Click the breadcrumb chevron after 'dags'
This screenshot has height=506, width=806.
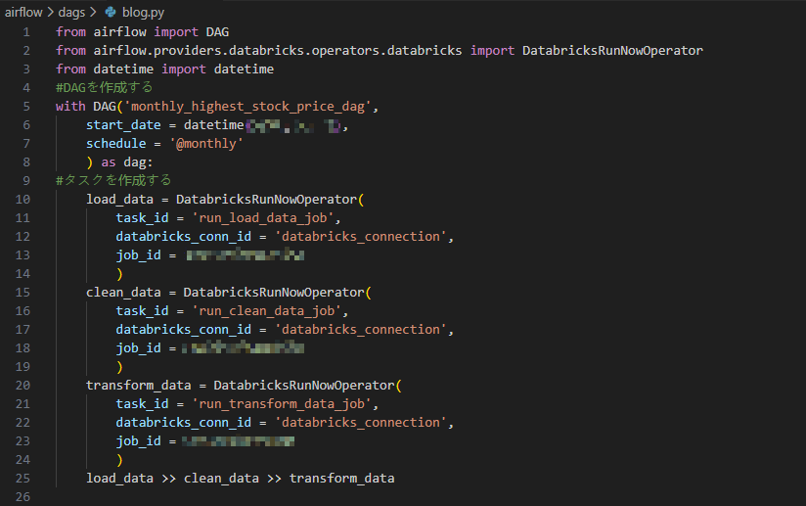pos(93,12)
